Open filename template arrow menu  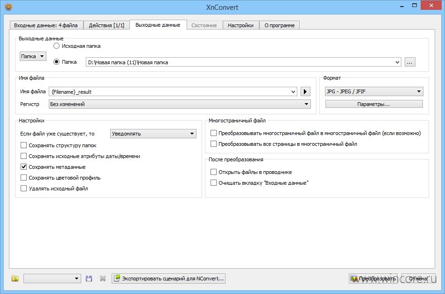pyautogui.click(x=305, y=91)
